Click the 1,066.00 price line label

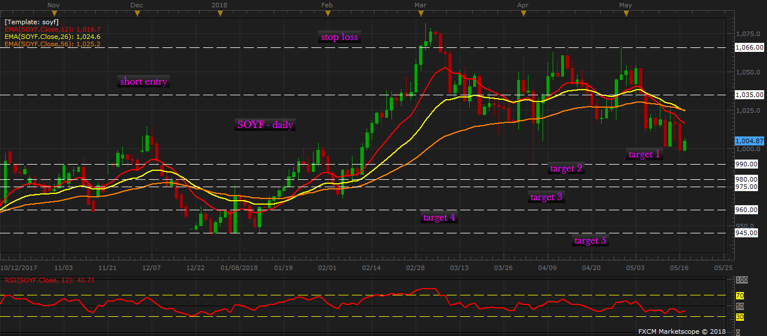pyautogui.click(x=750, y=47)
